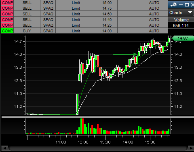Select the COMP status of the 14.25 order
Screen dimensions: 194x152
click(x=7, y=25)
